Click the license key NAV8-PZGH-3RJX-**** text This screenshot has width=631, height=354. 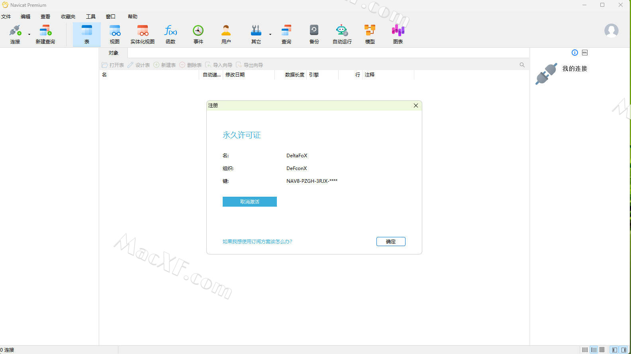tap(312, 181)
